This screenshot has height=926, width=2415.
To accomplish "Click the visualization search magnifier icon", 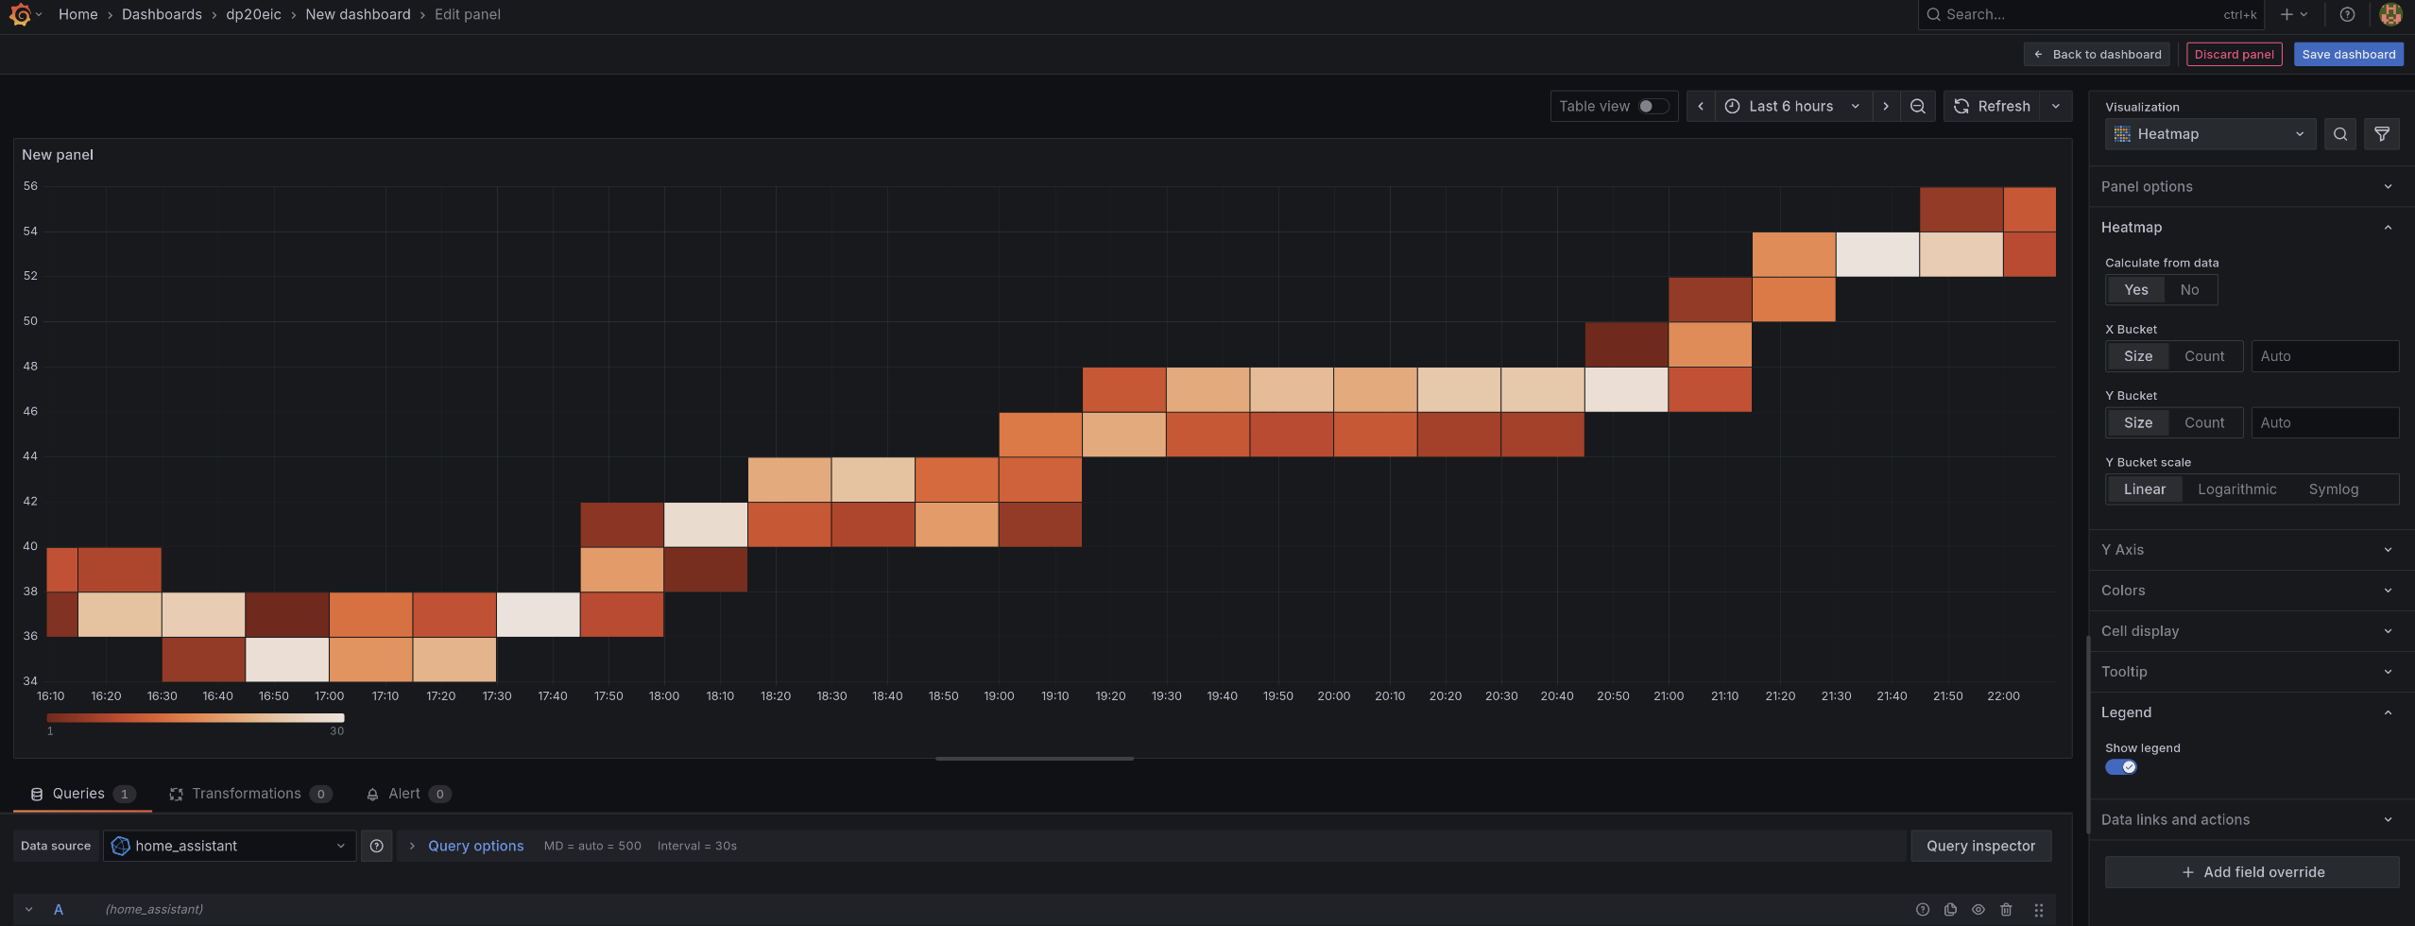I will pyautogui.click(x=2339, y=134).
